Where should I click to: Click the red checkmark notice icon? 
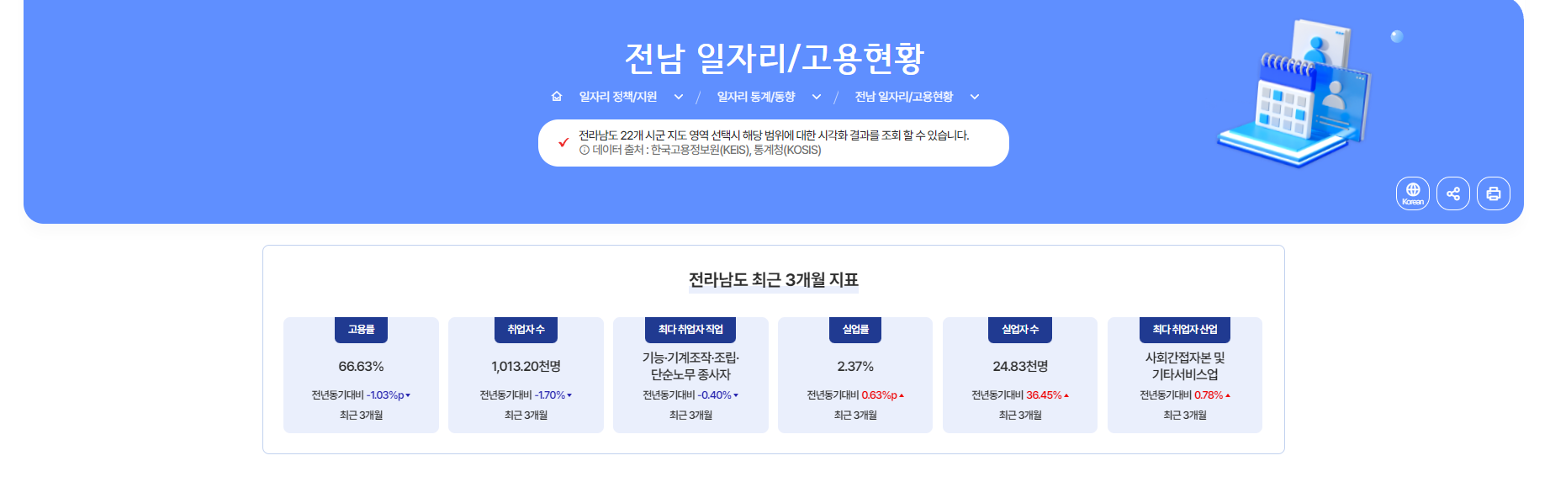click(563, 142)
